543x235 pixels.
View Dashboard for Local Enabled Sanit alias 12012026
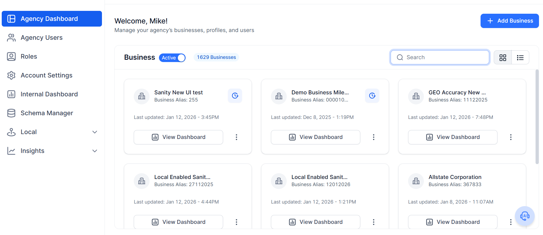coord(315,222)
